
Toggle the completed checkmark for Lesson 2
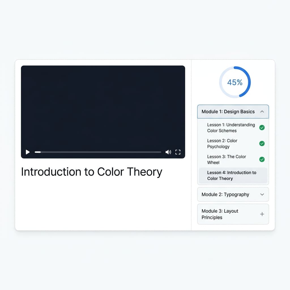click(x=262, y=144)
